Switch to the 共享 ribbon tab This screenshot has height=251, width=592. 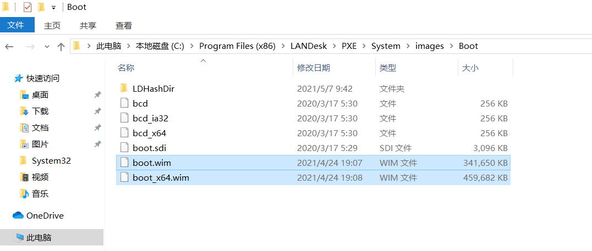click(88, 25)
